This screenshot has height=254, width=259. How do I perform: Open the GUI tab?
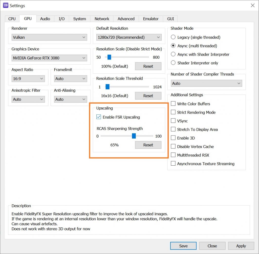[x=170, y=19]
